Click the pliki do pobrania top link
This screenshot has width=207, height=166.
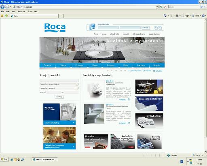coord(139,34)
